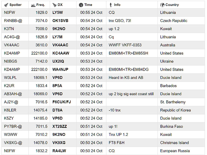
Task: Click DX callsign F6CUK/FJ
Action: [x=62, y=102]
